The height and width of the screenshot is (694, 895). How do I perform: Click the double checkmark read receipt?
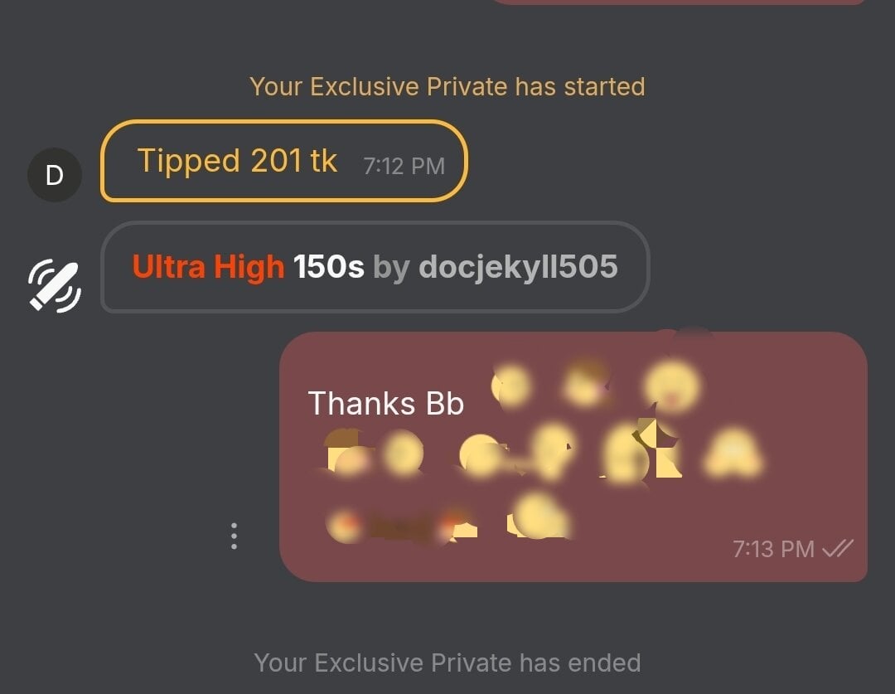[838, 549]
